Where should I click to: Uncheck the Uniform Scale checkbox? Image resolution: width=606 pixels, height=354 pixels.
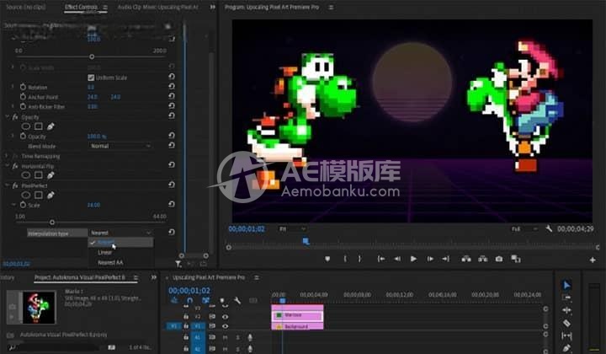tap(90, 77)
